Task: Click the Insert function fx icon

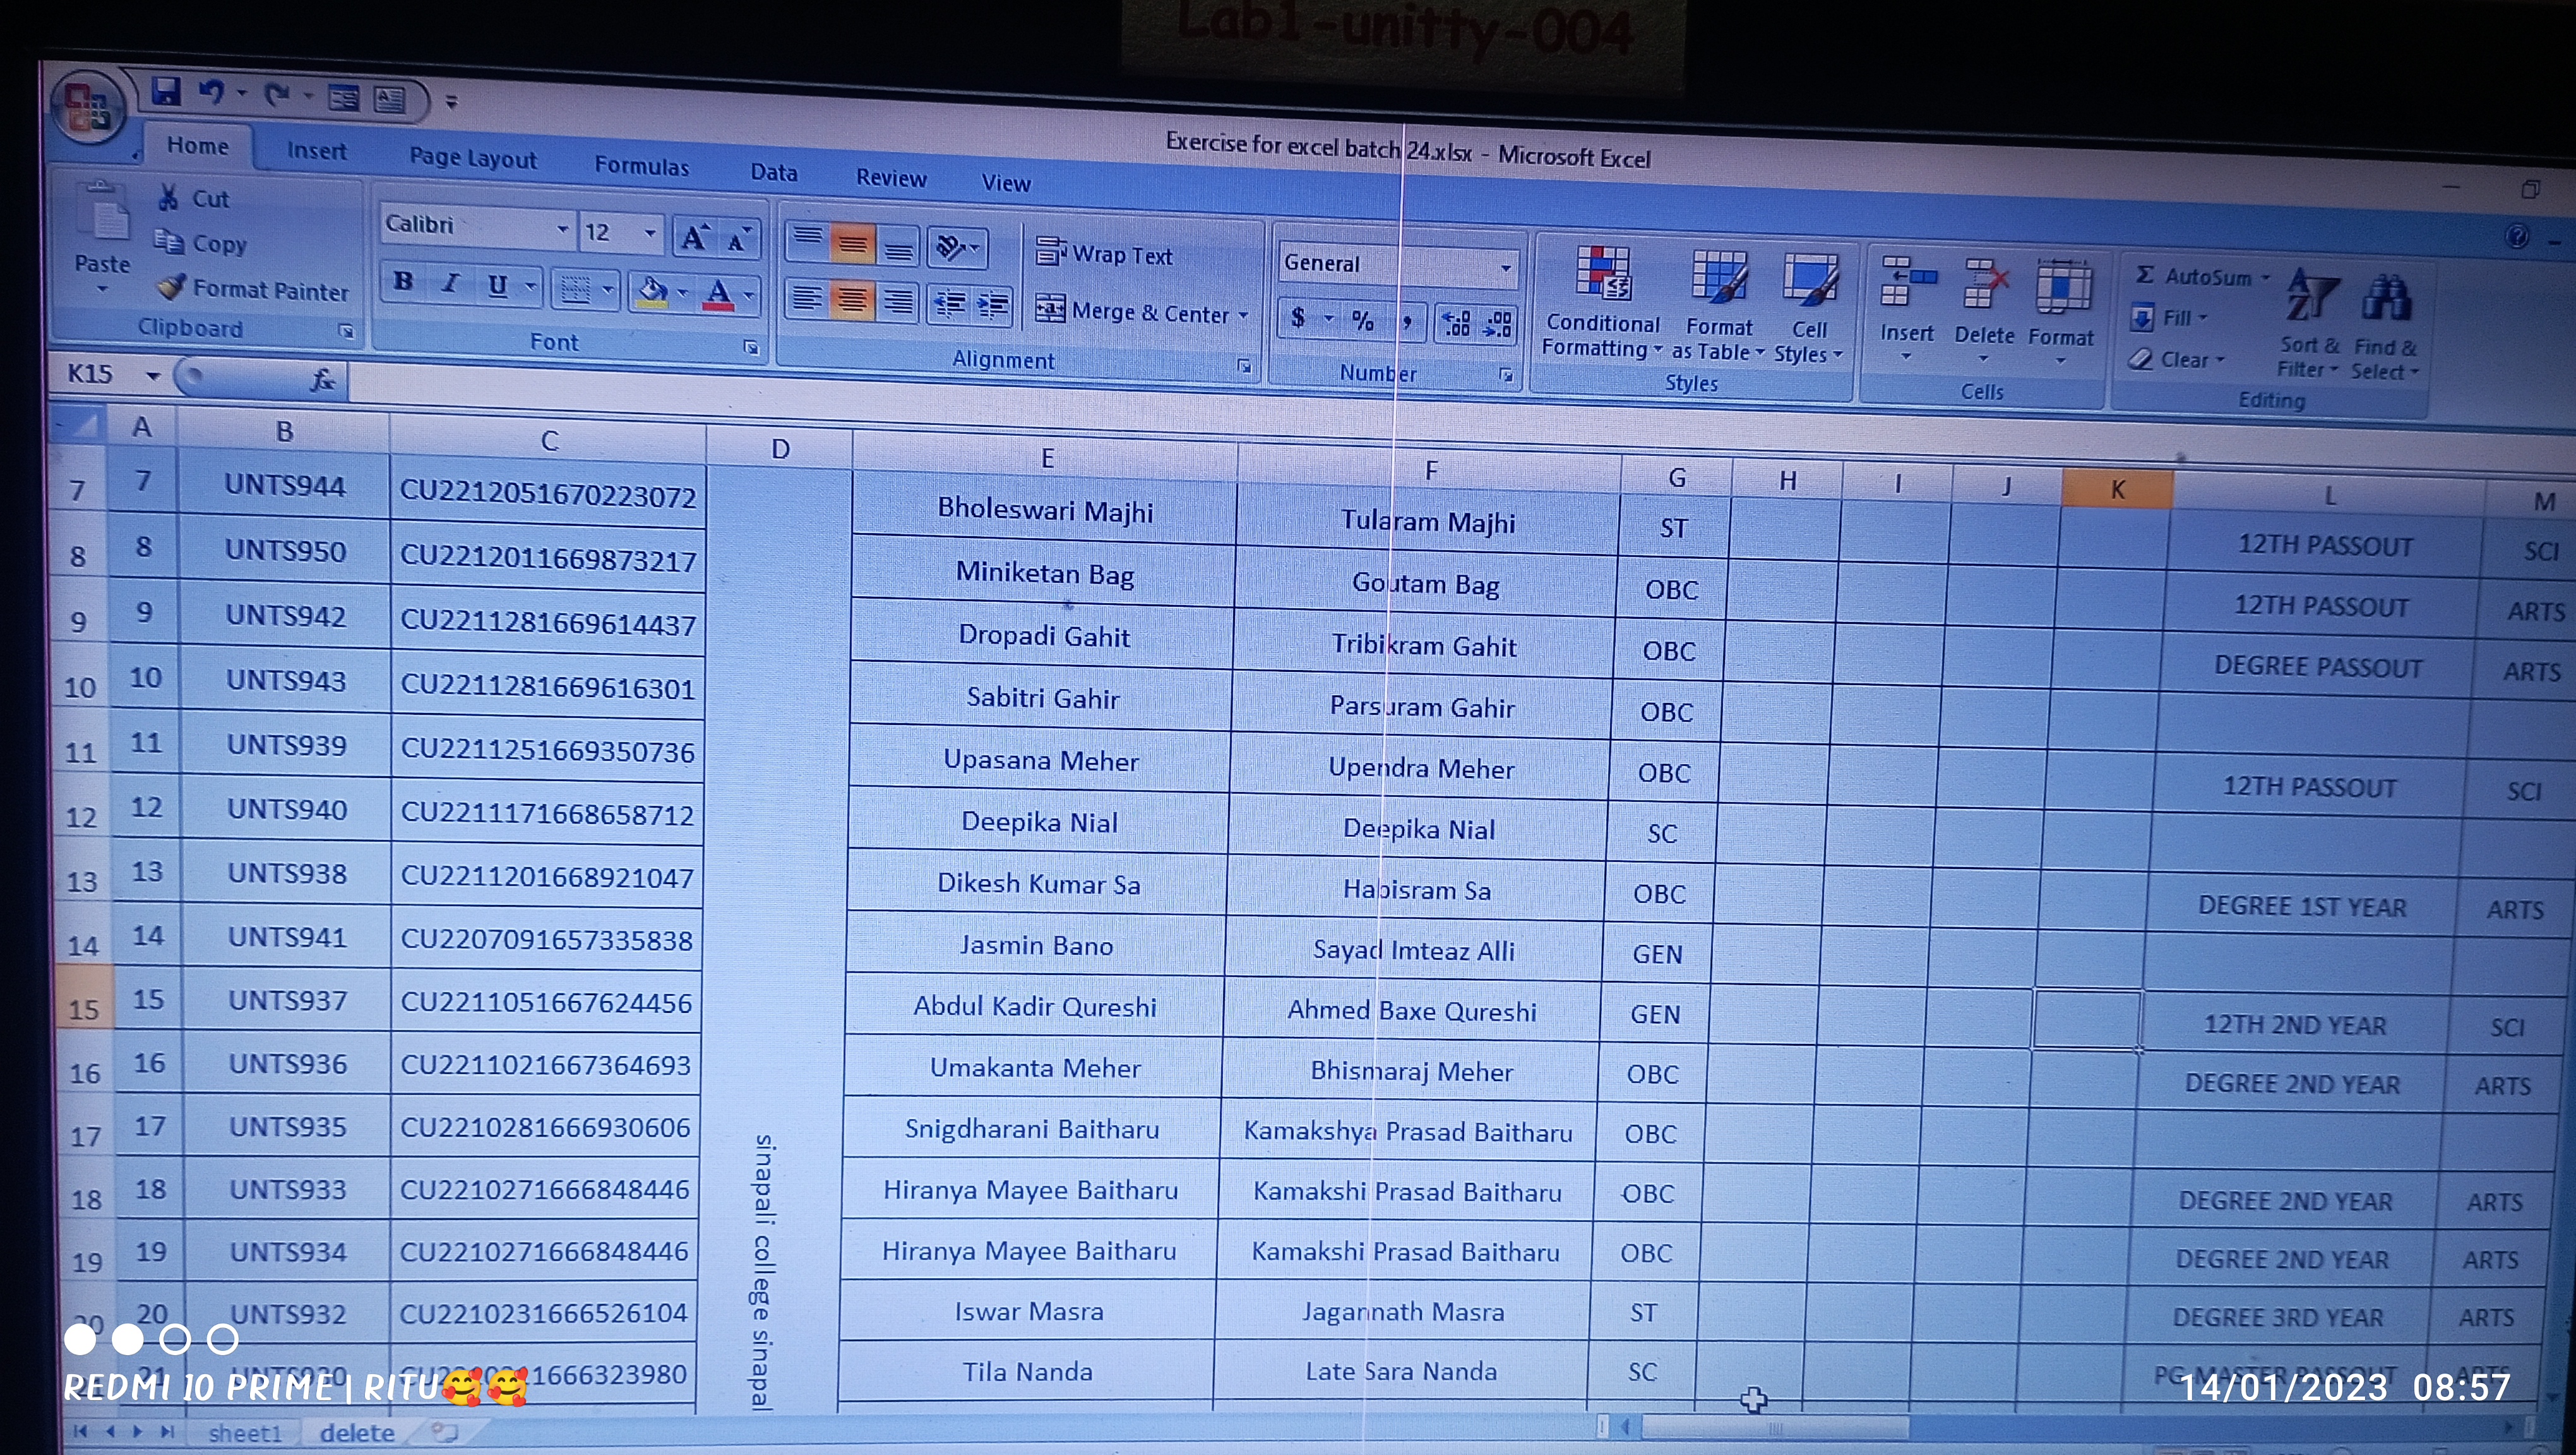Action: point(322,379)
